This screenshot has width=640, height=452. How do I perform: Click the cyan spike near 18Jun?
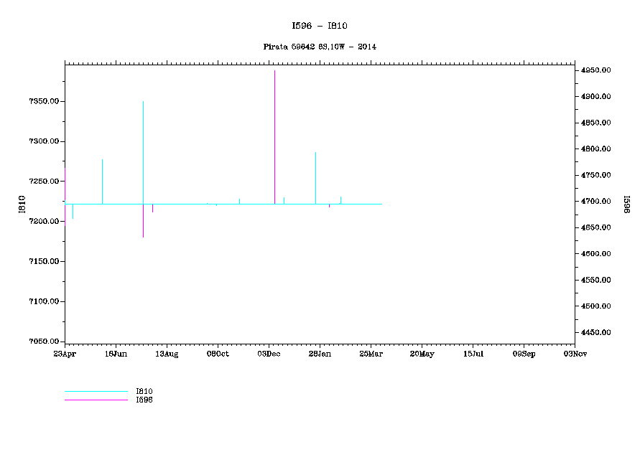tap(102, 179)
